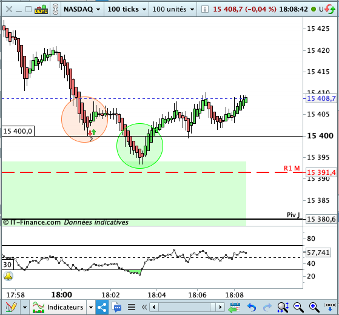The height and width of the screenshot is (315, 339).
Task: Click the 57,741 indicator value tag
Action: 318,252
